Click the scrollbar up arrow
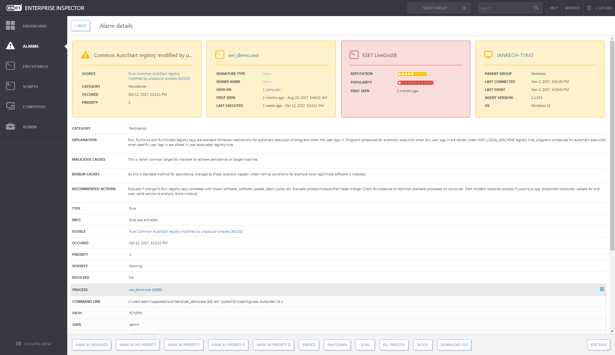615x355 pixels. tap(612, 38)
